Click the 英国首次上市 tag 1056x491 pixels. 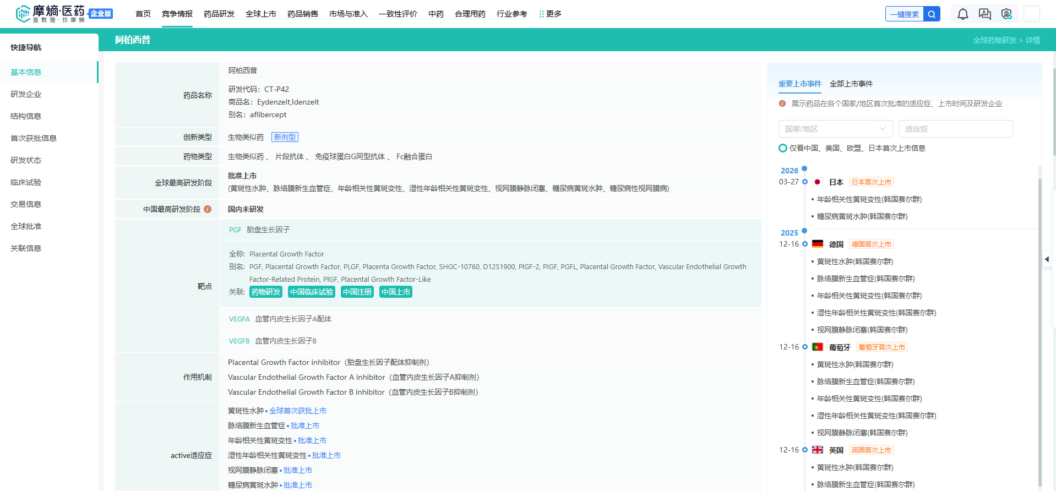pyautogui.click(x=872, y=450)
